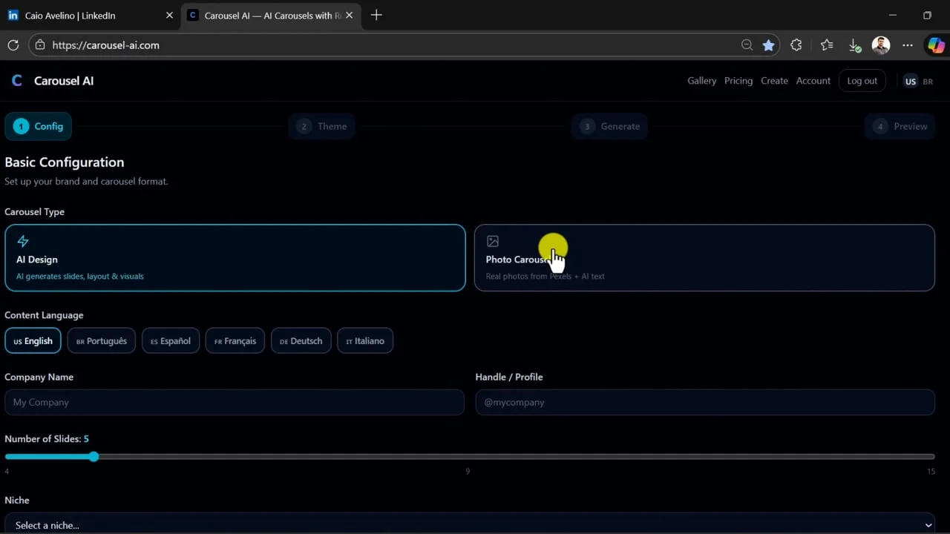Click the Copilot icon in browser toolbar
Screen dimensions: 950x534
[x=936, y=45]
